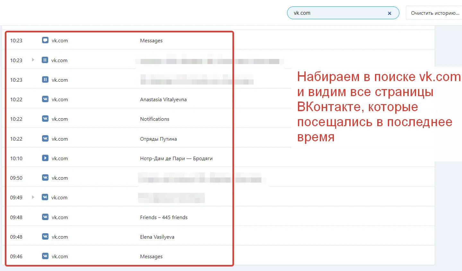Click the VK icon beside Отряды Путина
This screenshot has width=462, height=271.
(45, 138)
